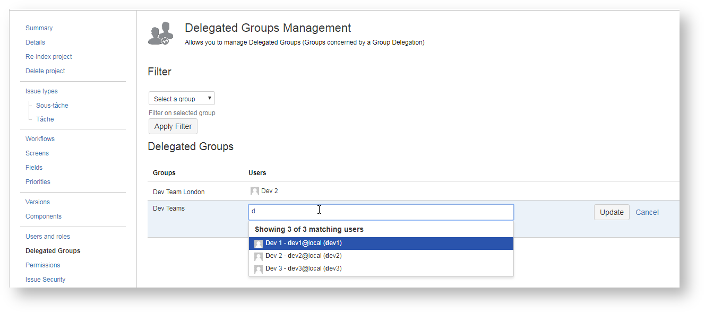The image size is (705, 313).
Task: Click the Delete project link
Action: coord(45,71)
